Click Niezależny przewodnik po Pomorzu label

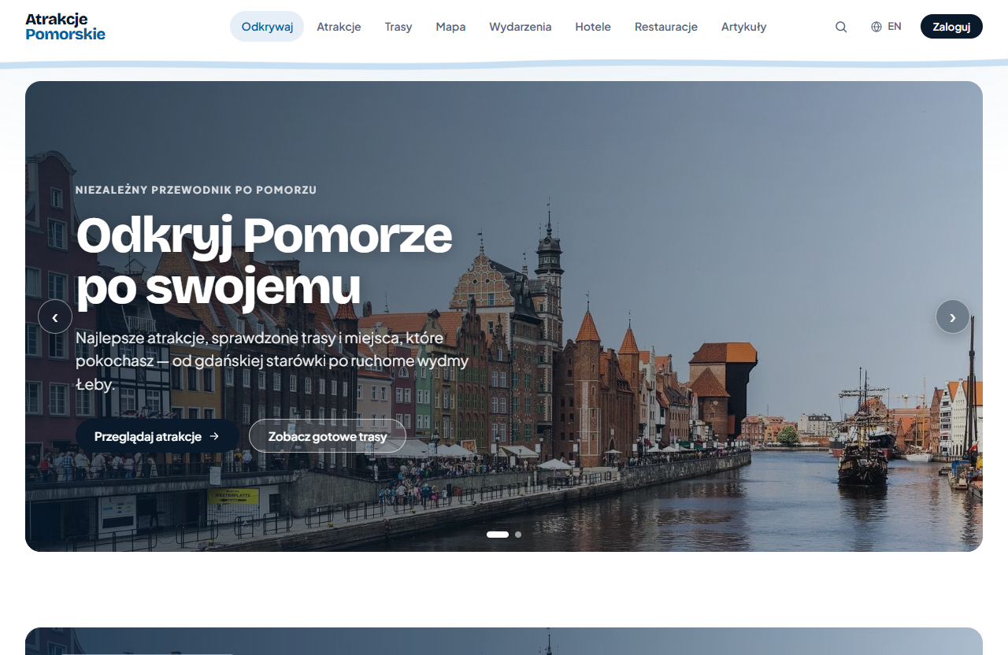pyautogui.click(x=196, y=190)
